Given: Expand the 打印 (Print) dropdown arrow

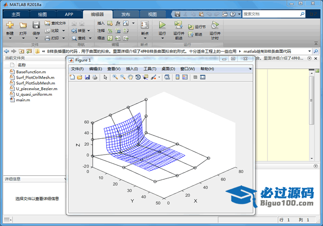Looking at the screenshot, I should pyautogui.click(x=63, y=38).
